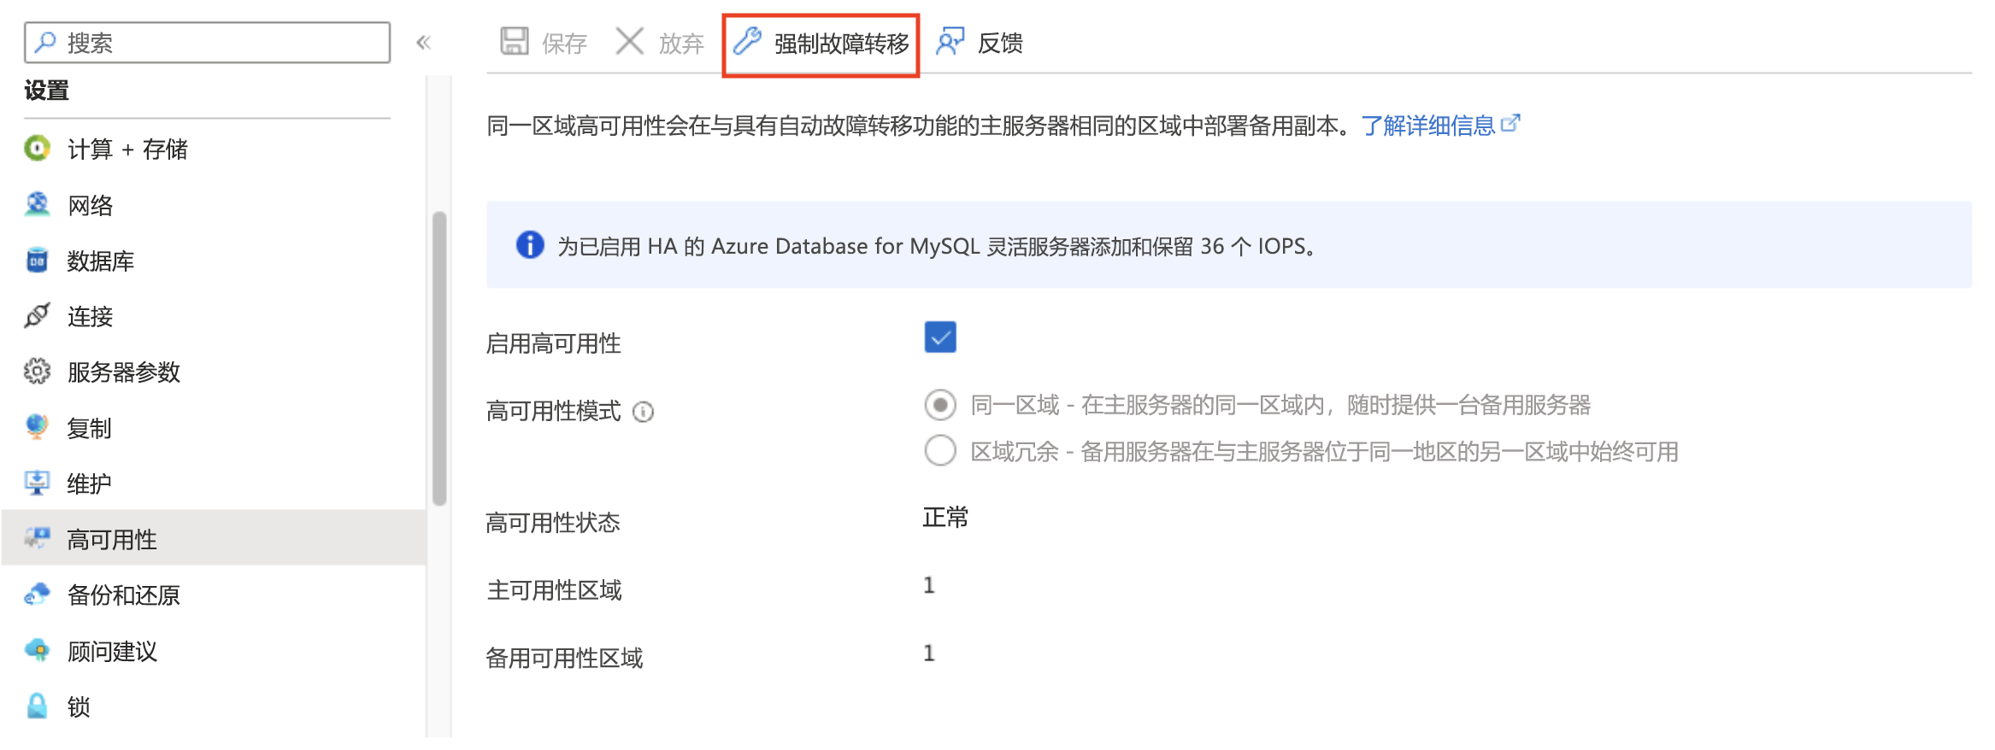Click the sidebar vertical scrollbar
Image resolution: width=1995 pixels, height=750 pixels.
[x=439, y=359]
